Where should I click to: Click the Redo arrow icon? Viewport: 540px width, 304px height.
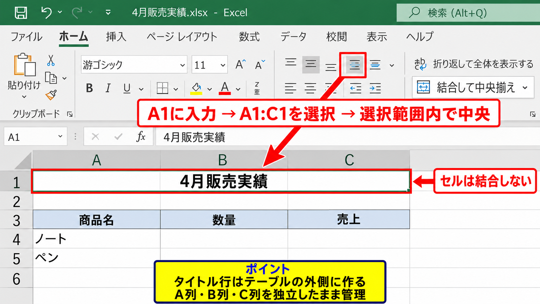(77, 13)
